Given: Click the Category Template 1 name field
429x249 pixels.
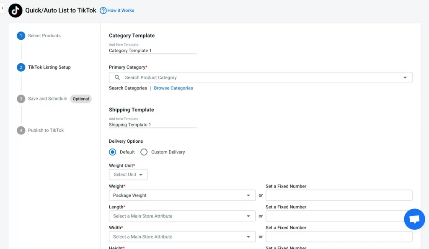Looking at the screenshot, I should point(152,51).
